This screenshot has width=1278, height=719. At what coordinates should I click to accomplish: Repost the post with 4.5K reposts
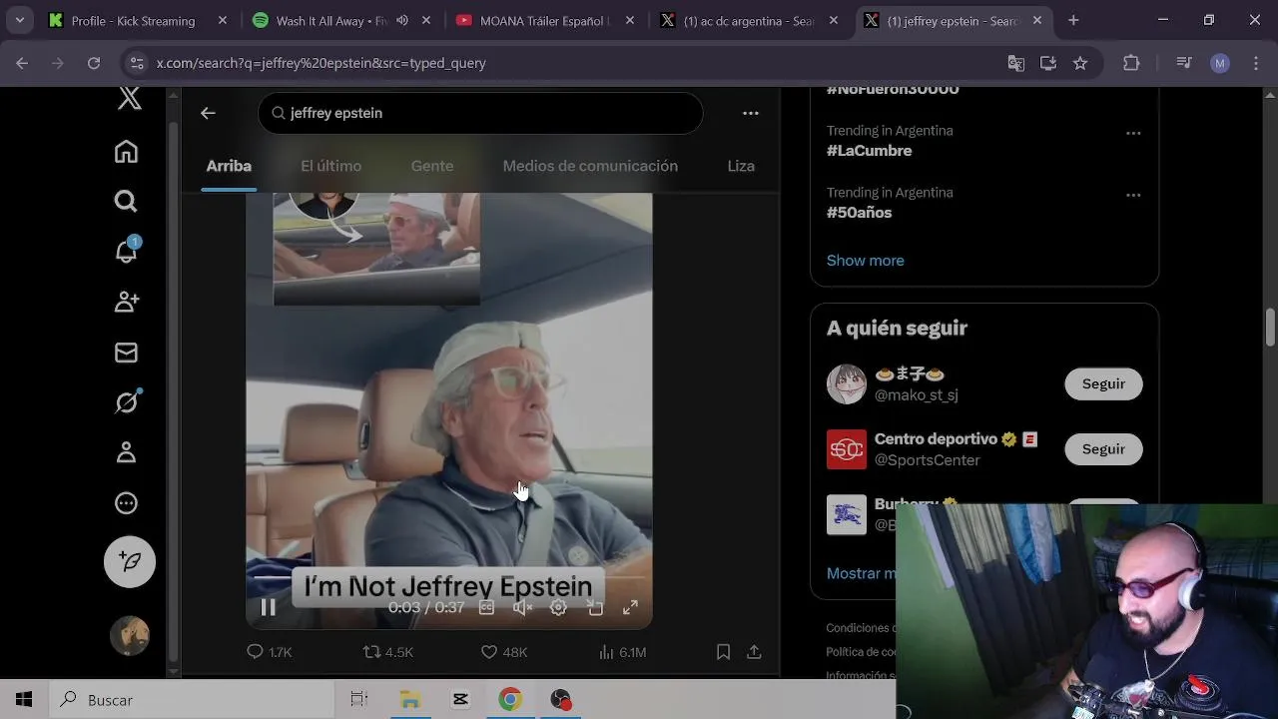387,652
